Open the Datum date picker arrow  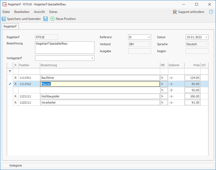206,37
